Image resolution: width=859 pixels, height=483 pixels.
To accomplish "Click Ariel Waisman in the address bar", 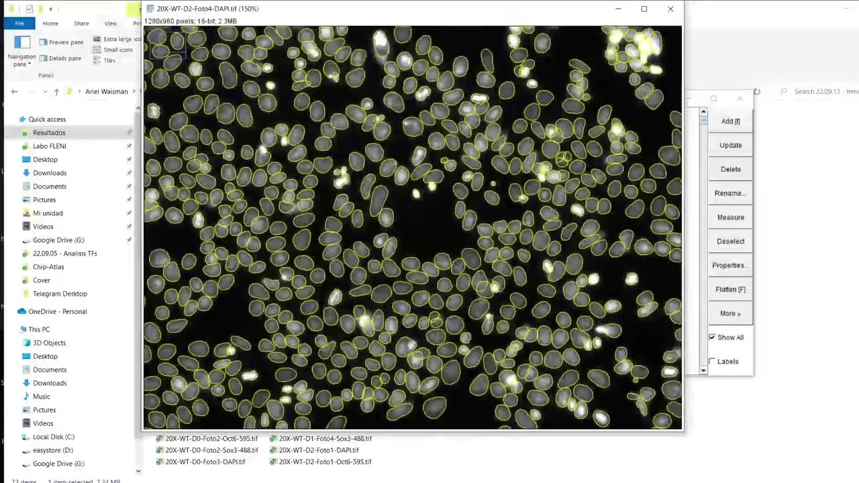I will pos(106,92).
